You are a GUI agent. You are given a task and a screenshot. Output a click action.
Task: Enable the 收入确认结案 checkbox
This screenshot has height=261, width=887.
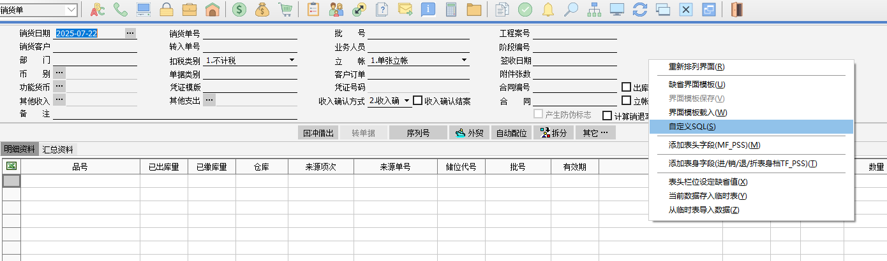[418, 101]
